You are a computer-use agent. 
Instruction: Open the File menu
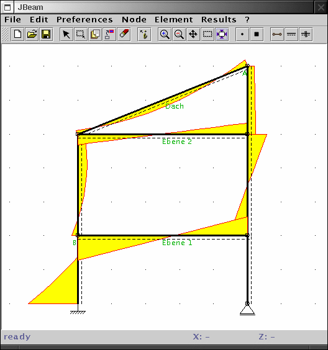point(13,20)
